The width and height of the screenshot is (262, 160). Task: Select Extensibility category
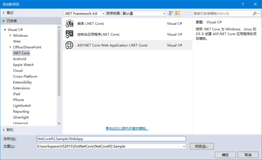pos(22,82)
